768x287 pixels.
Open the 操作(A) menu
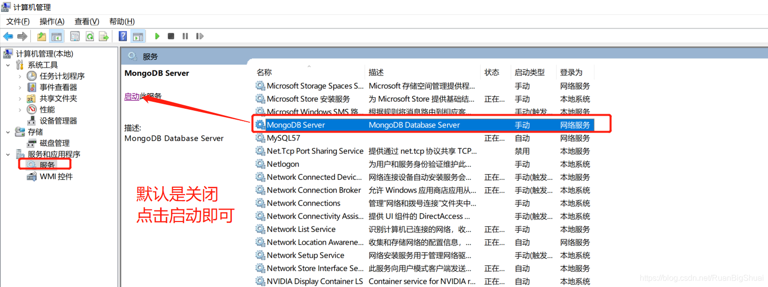tap(52, 21)
